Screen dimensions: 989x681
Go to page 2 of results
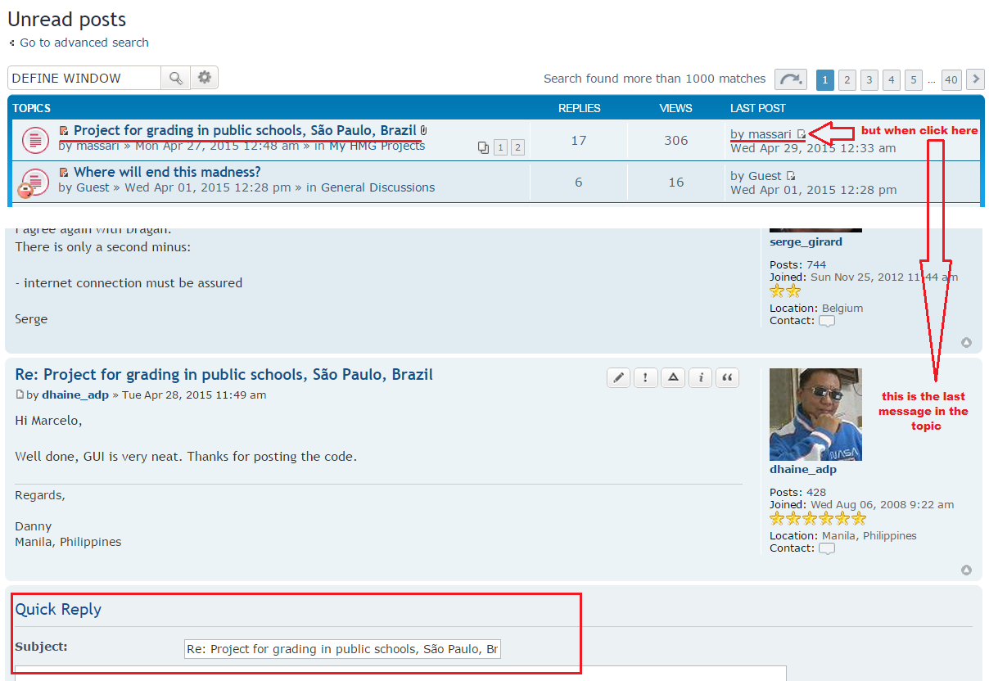847,79
